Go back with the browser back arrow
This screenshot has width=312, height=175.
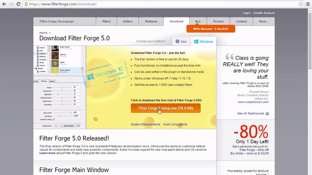coord(4,4)
